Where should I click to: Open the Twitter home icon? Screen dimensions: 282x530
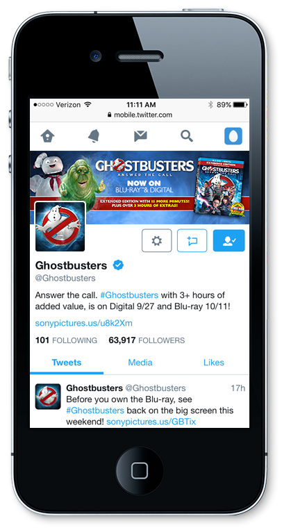[x=47, y=136]
